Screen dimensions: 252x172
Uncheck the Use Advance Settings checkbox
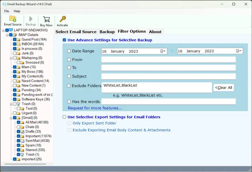point(64,40)
